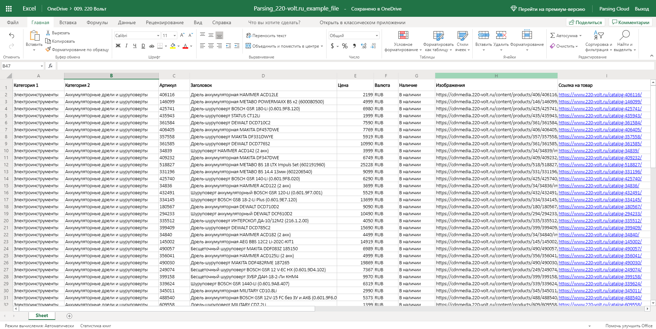Open the Name Box B47 dropdown
Image resolution: width=656 pixels, height=329 pixels.
click(x=42, y=66)
